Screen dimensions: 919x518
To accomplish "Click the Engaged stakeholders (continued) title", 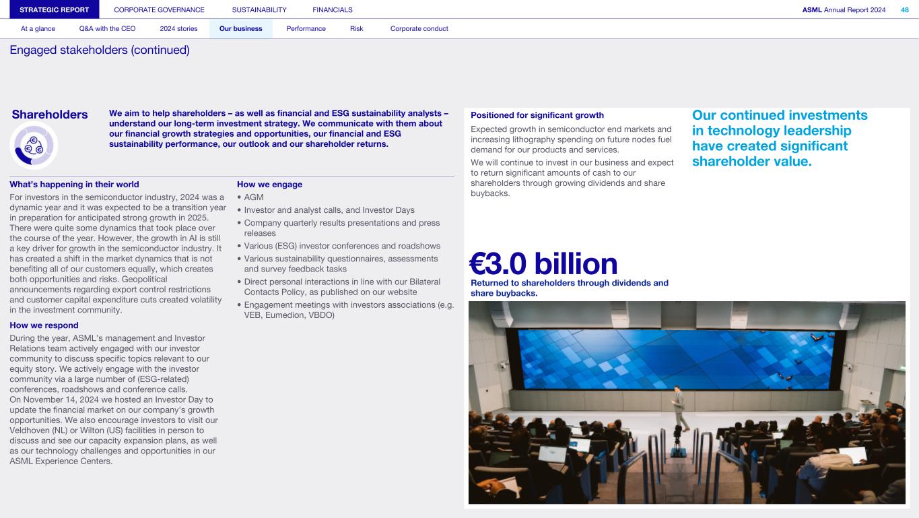I will pos(100,51).
